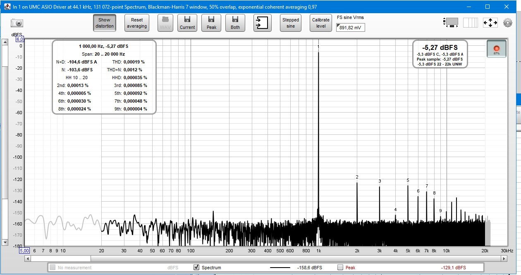Viewport: 521px width, 275px height.
Task: Maximize the RTA window
Action: [488, 7]
